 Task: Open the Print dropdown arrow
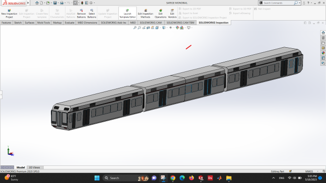pos(65,3)
